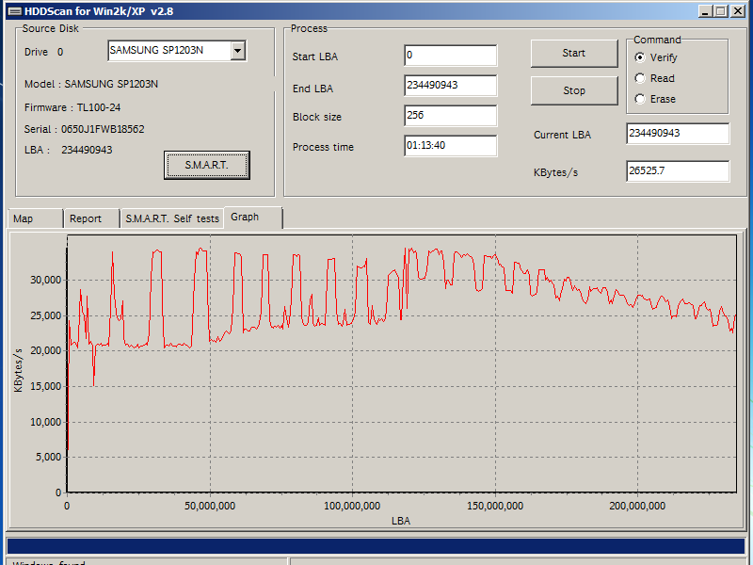The height and width of the screenshot is (565, 753).
Task: Click into the Block size field
Action: (450, 116)
